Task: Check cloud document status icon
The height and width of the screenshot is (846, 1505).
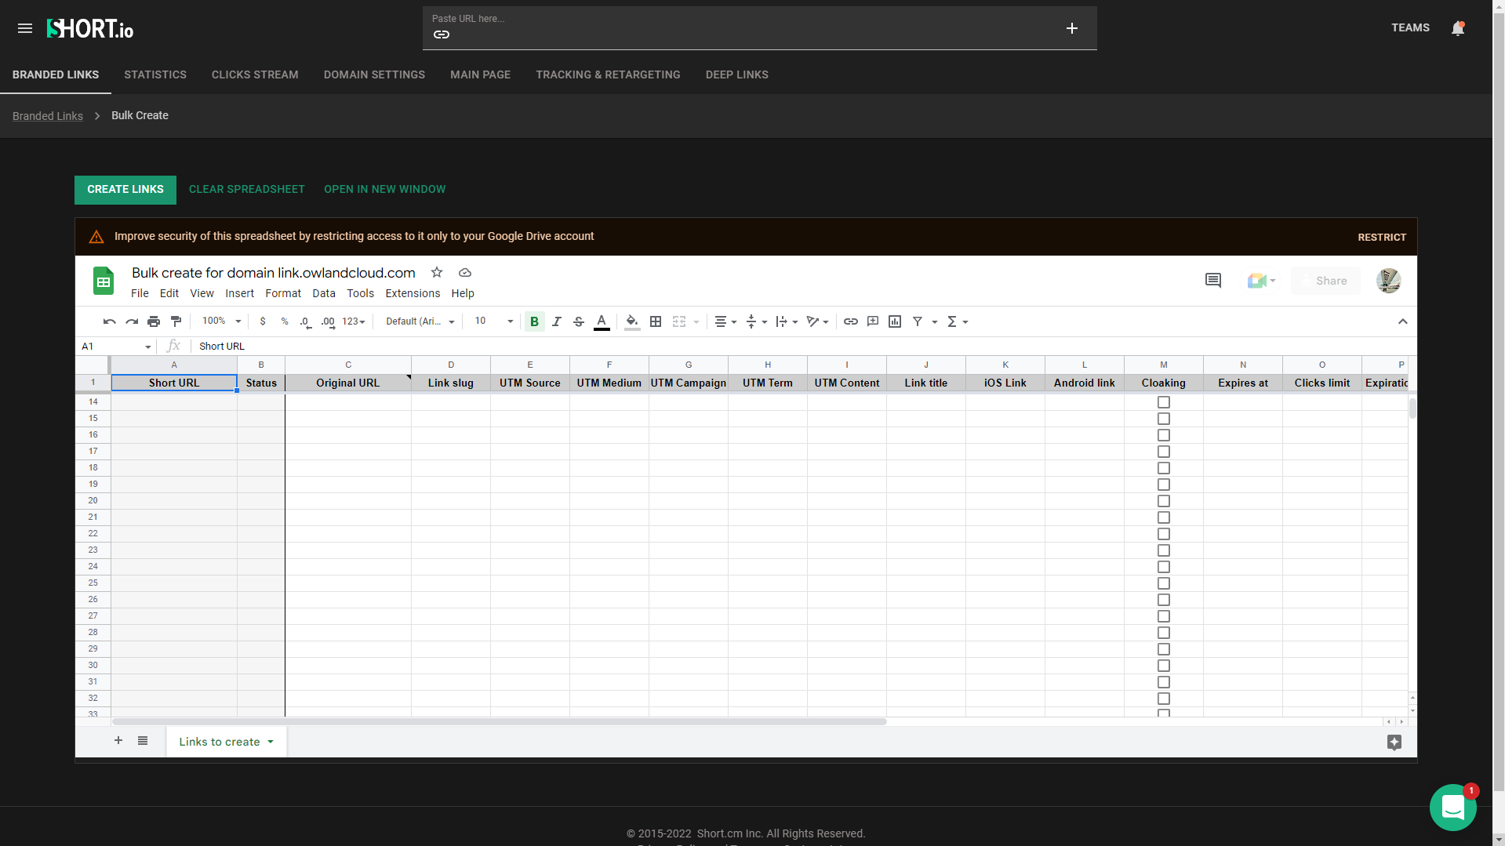Action: (x=465, y=273)
